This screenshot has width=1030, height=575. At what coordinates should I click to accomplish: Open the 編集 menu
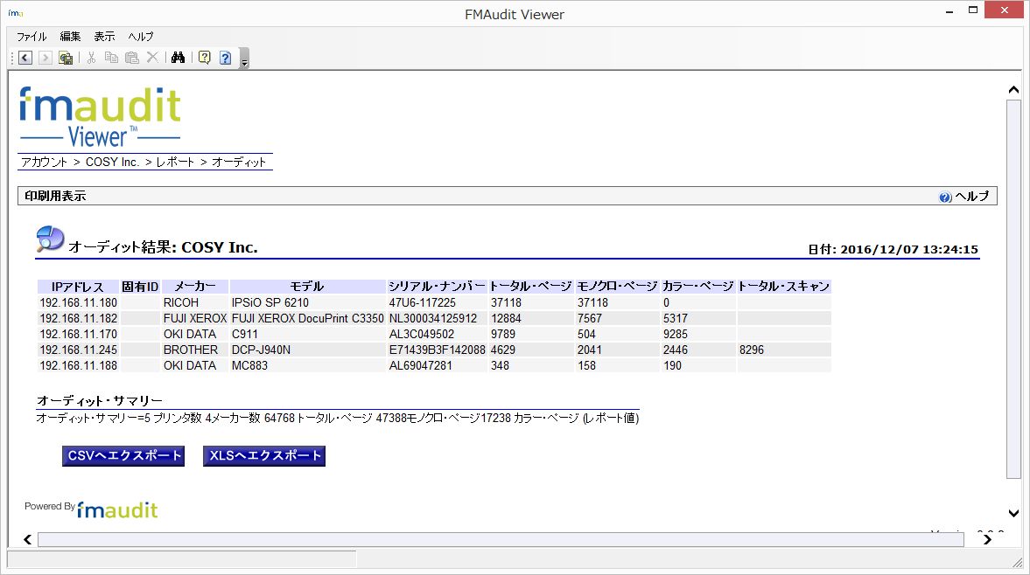click(70, 37)
